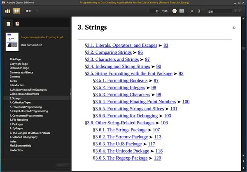Click the Reading view book icon
247x172 pixels.
pyautogui.click(x=17, y=11)
